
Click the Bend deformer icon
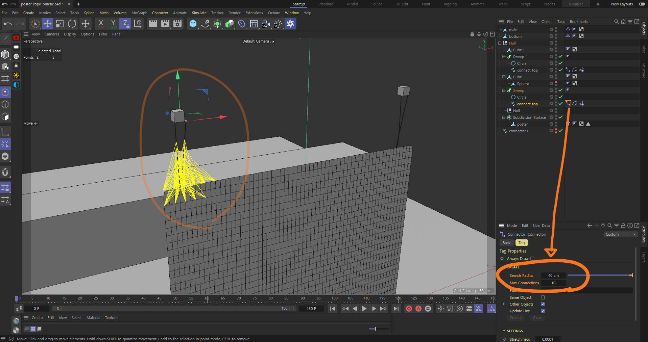pos(242,24)
